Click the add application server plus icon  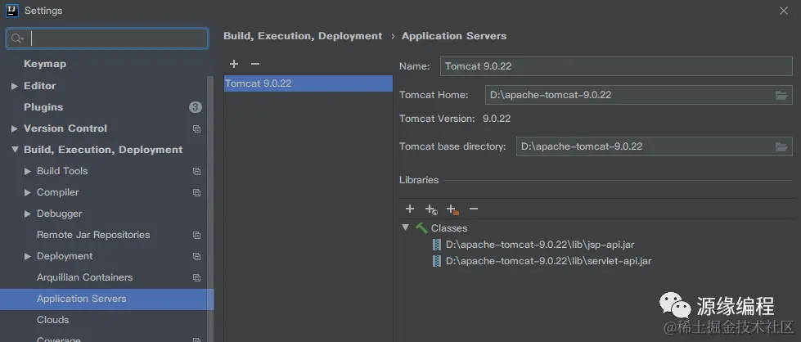[234, 64]
